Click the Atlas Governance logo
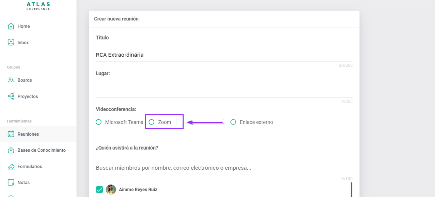This screenshot has width=435, height=197. pyautogui.click(x=38, y=5)
